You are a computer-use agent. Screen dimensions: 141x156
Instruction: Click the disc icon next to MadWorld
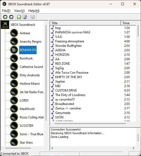(14, 109)
